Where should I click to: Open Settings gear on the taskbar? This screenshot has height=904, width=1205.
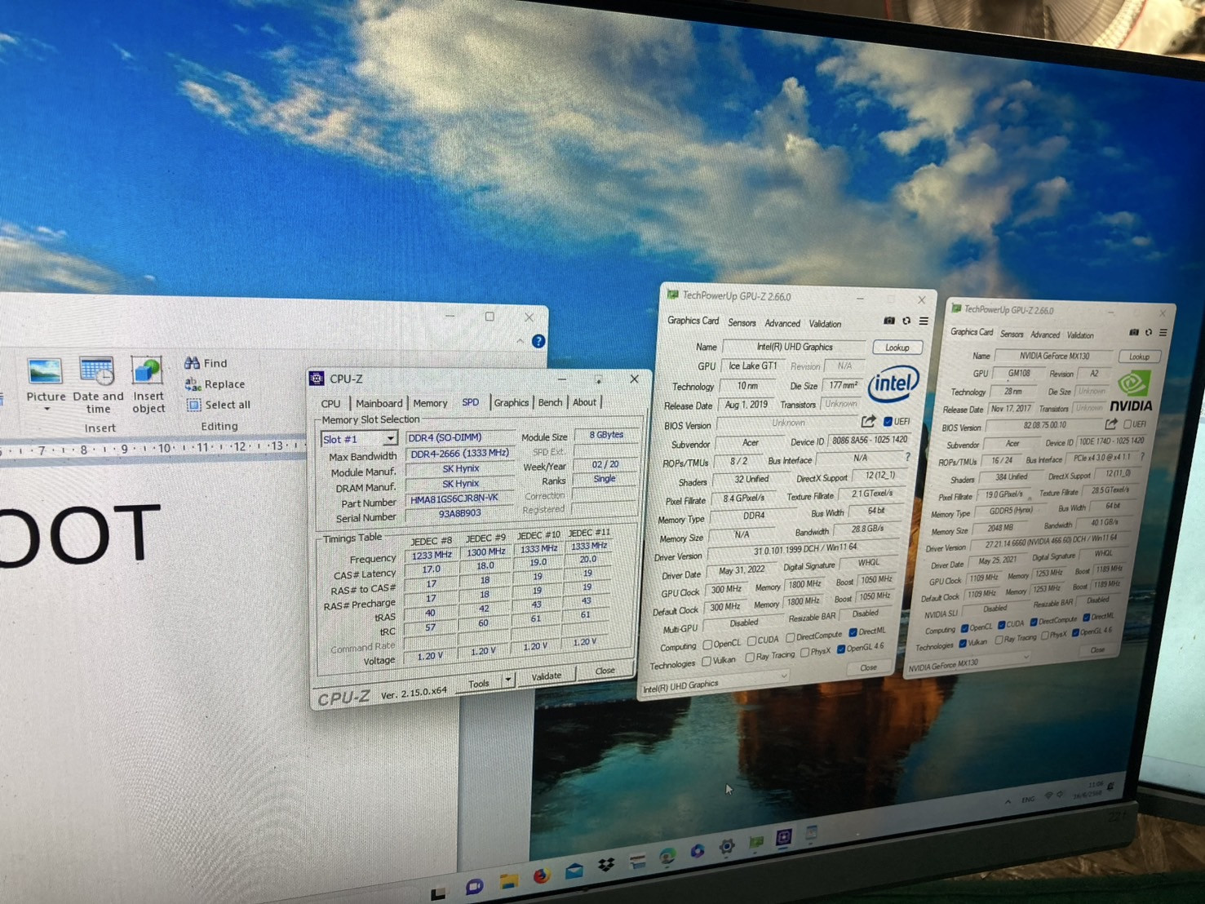click(726, 847)
